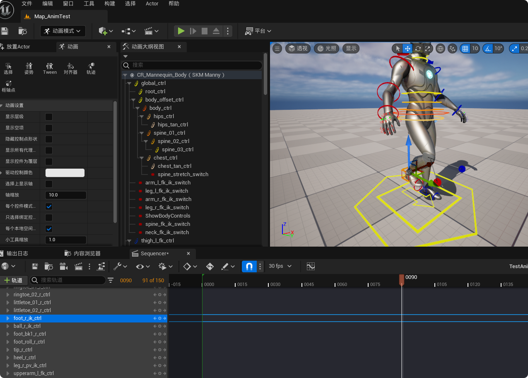Open the 构建 menu

[110, 4]
